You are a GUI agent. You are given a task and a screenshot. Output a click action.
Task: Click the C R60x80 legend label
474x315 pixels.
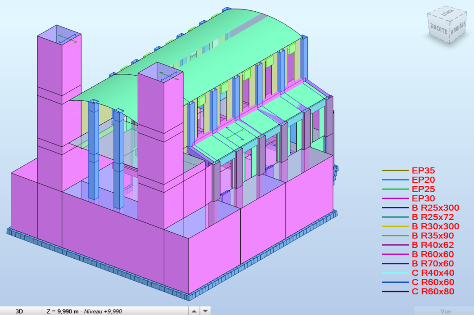click(x=433, y=292)
